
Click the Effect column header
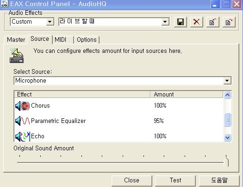tap(82, 95)
